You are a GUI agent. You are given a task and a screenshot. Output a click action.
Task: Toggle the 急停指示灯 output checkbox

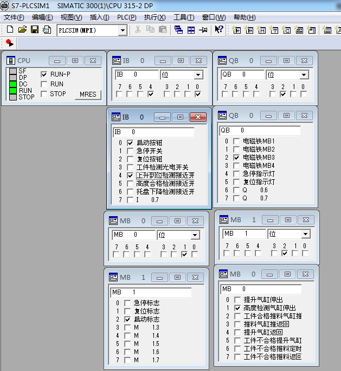pyautogui.click(x=236, y=174)
